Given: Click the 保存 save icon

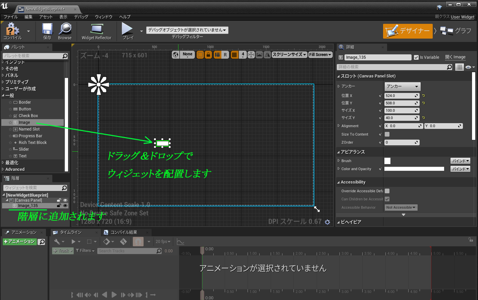Looking at the screenshot, I should (47, 31).
